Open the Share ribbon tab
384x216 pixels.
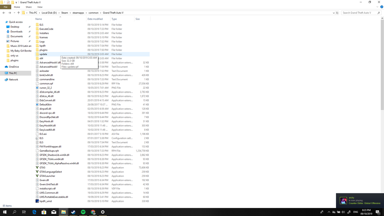coord(29,7)
